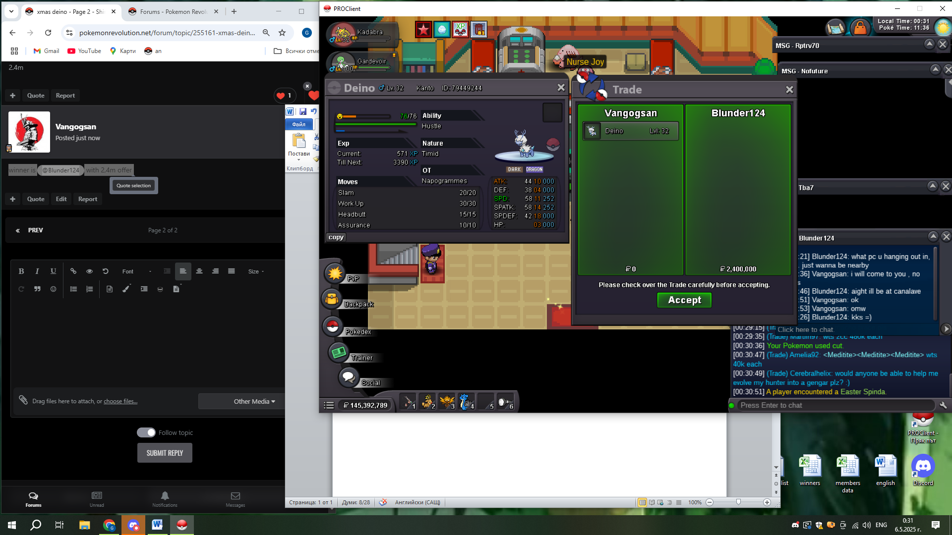
Task: Click Submit Reply on the forum
Action: coord(165,453)
